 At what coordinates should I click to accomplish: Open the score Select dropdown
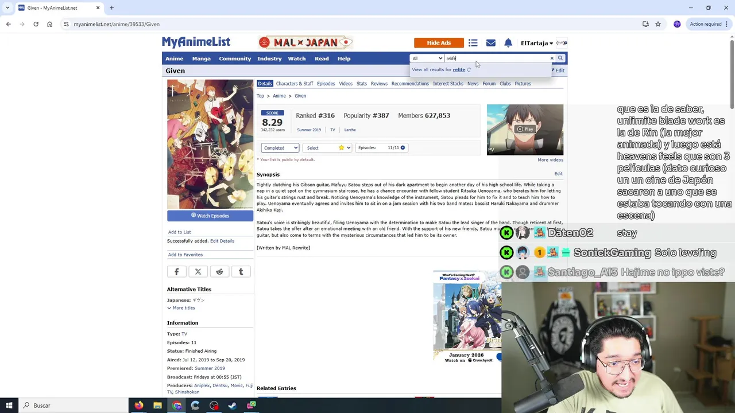pos(327,148)
